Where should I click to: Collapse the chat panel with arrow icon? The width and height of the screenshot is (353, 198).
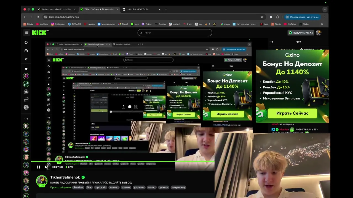click(x=271, y=42)
